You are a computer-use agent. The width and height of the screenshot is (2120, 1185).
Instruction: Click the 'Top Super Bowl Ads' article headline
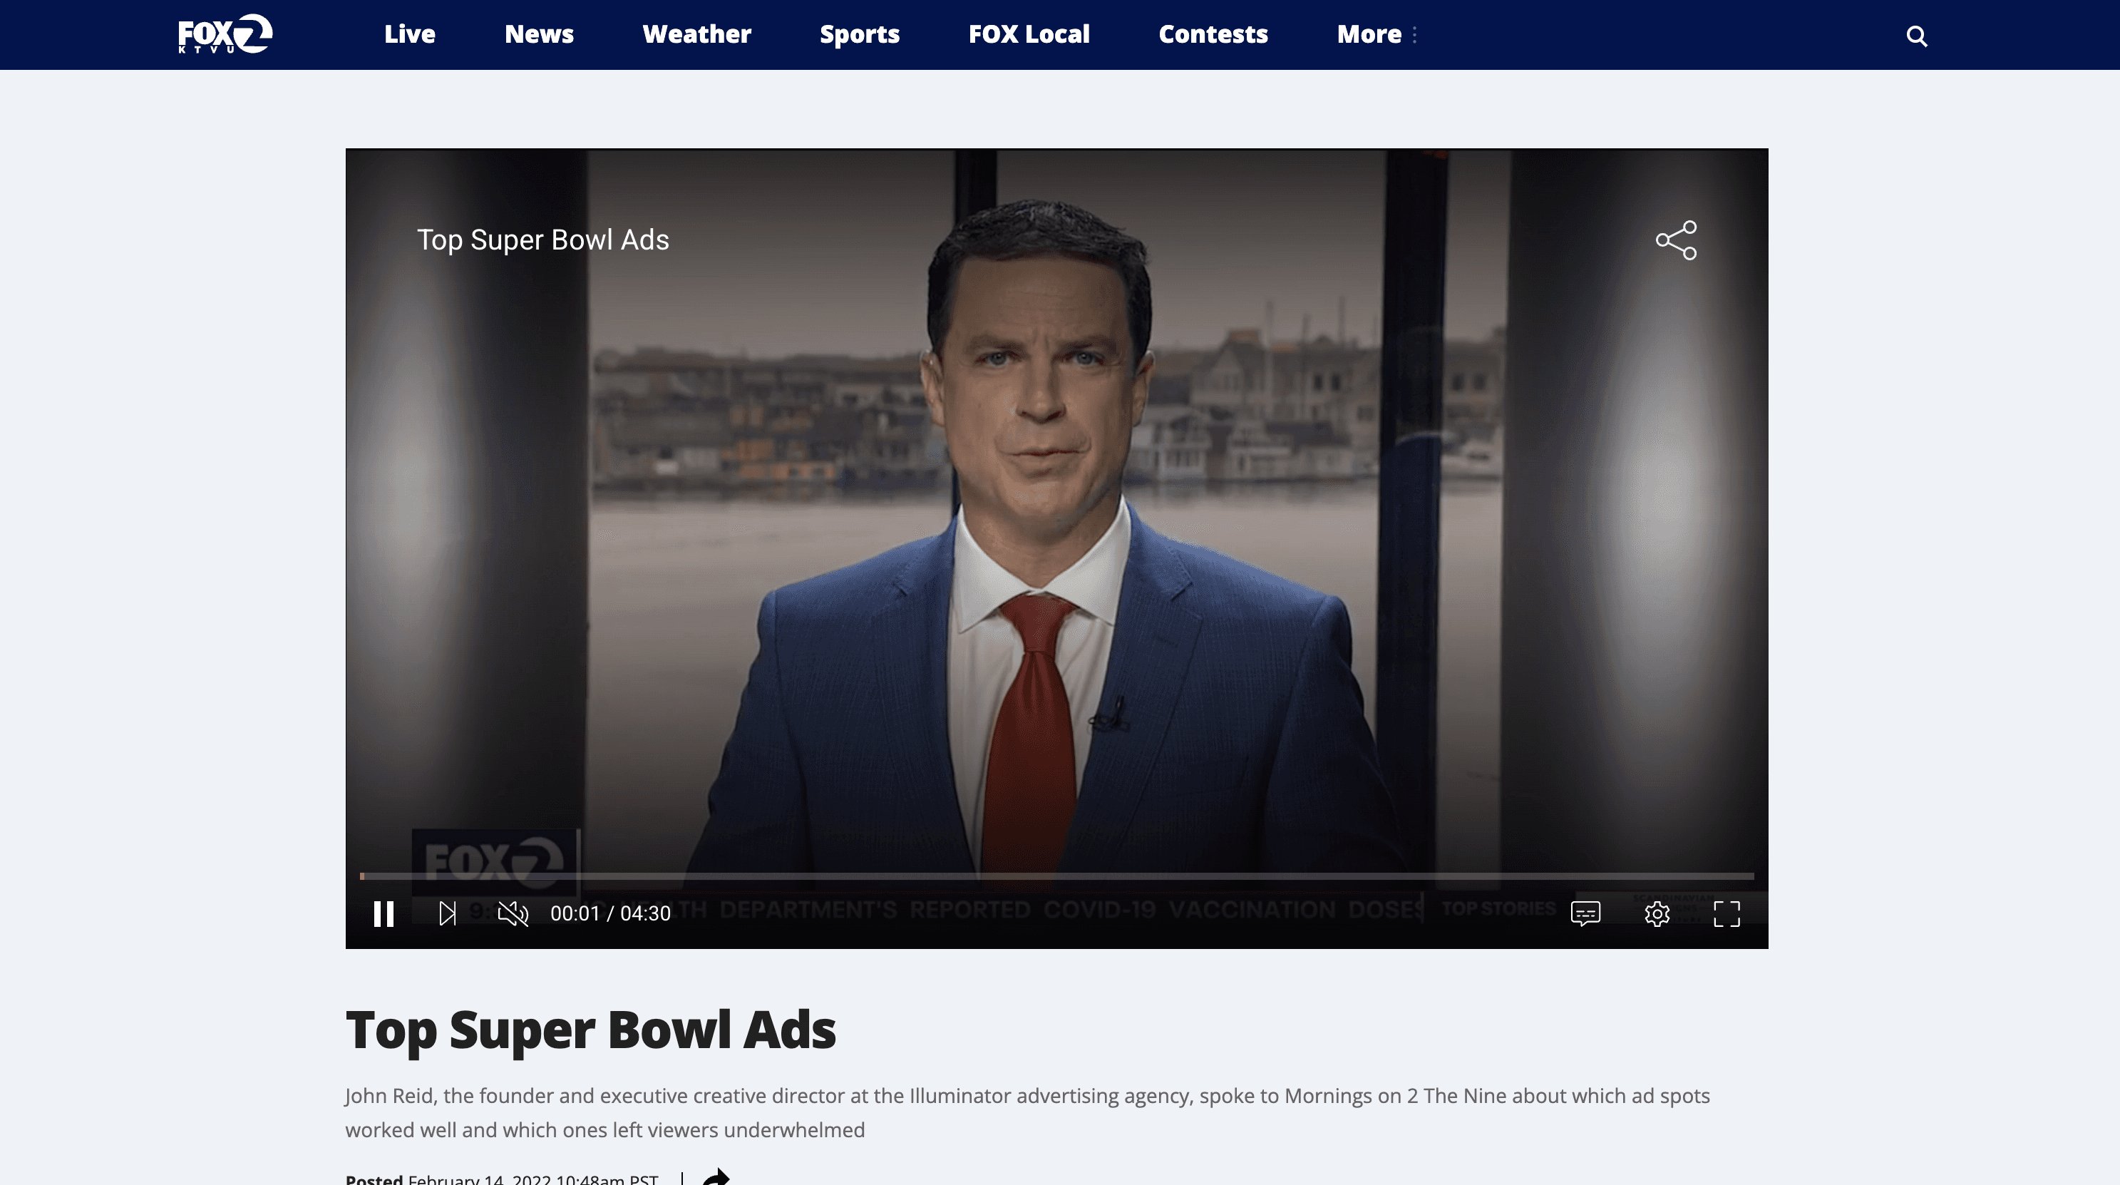click(x=591, y=1030)
